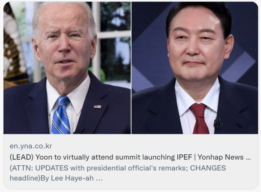Open the Yoon to virtually attend summit headline

tap(130, 157)
